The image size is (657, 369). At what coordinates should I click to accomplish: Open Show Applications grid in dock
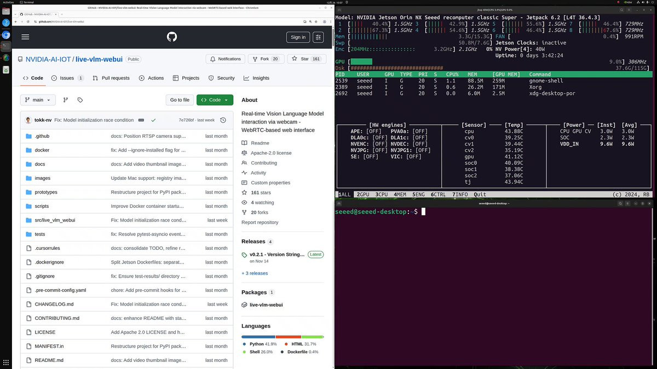coord(5,362)
